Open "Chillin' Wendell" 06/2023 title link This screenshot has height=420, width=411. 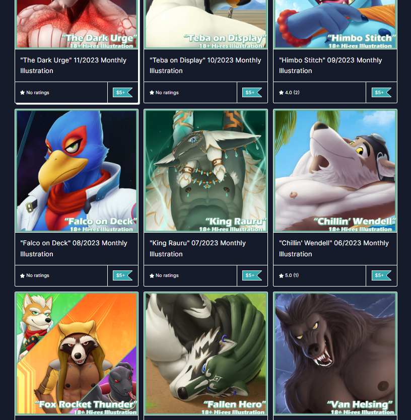click(334, 249)
